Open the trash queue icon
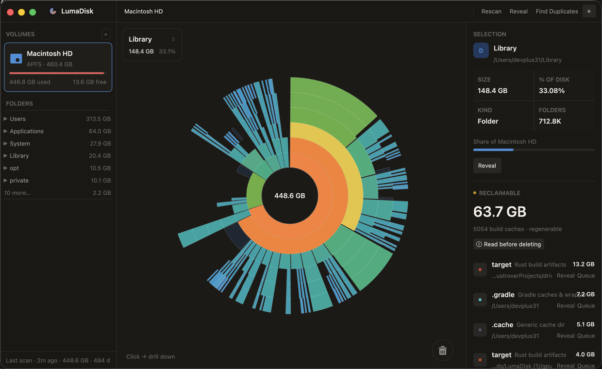 pos(442,351)
